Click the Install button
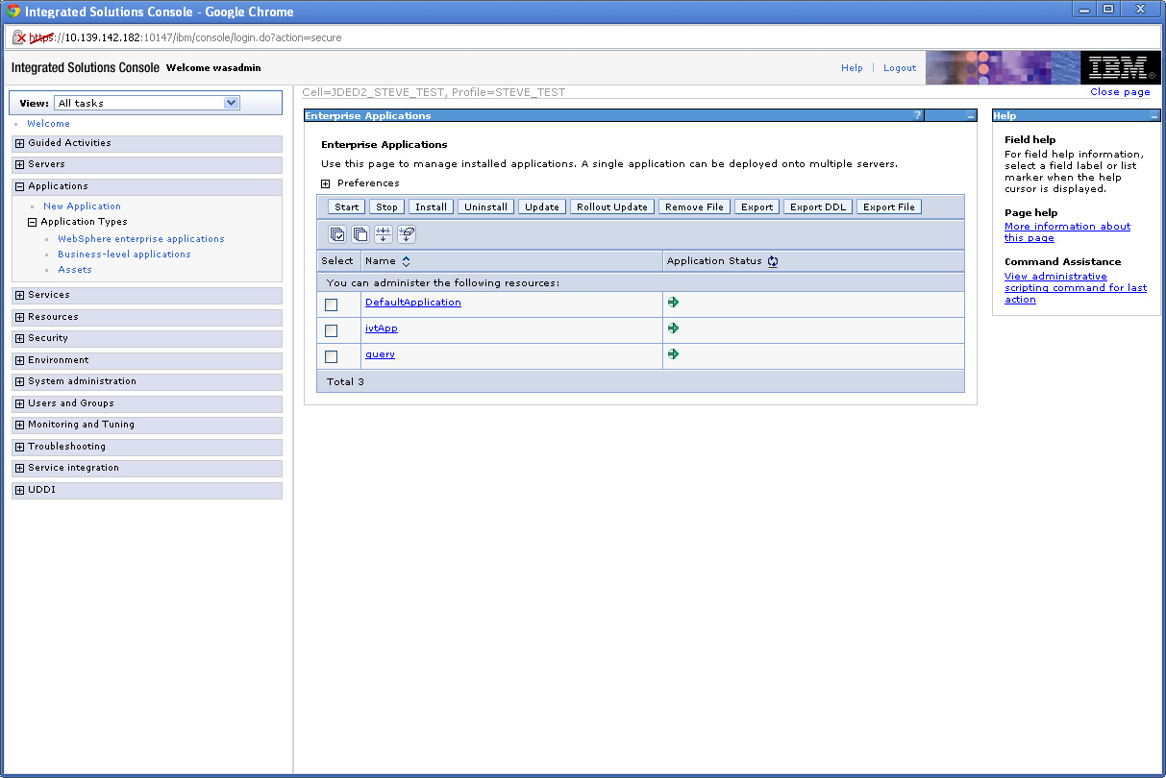 point(431,207)
